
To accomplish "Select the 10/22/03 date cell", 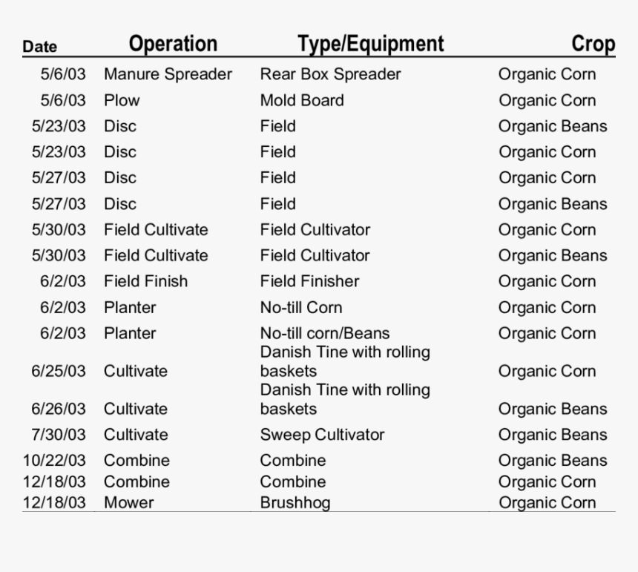I will (x=54, y=461).
